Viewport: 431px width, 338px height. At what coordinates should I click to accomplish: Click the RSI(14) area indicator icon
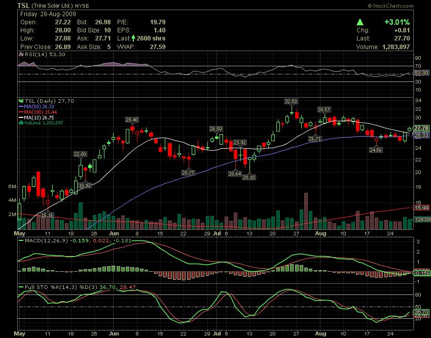[21, 54]
